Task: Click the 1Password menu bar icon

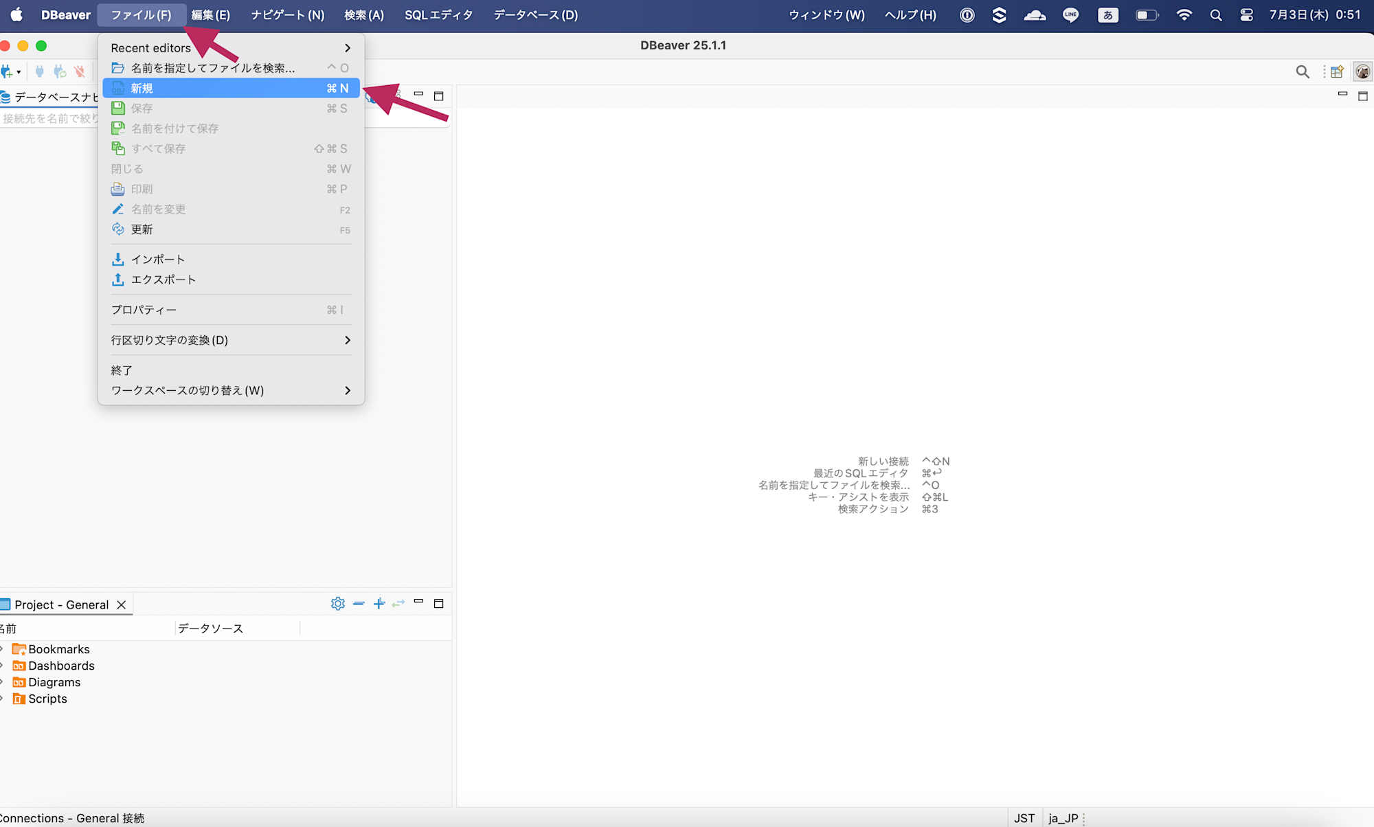Action: coord(967,14)
